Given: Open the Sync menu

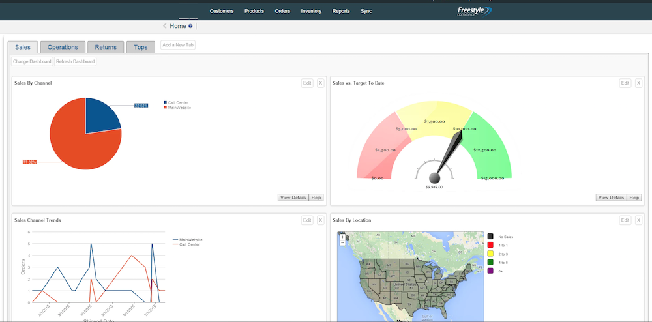Looking at the screenshot, I should 366,11.
